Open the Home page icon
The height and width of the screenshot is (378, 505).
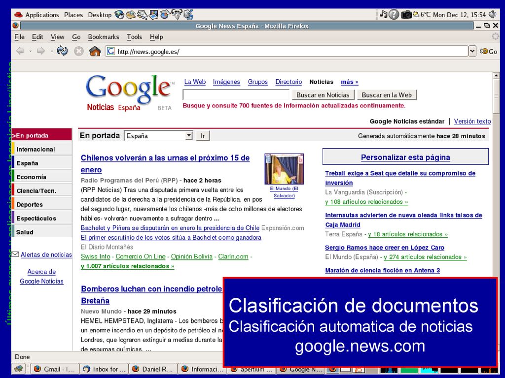95,51
